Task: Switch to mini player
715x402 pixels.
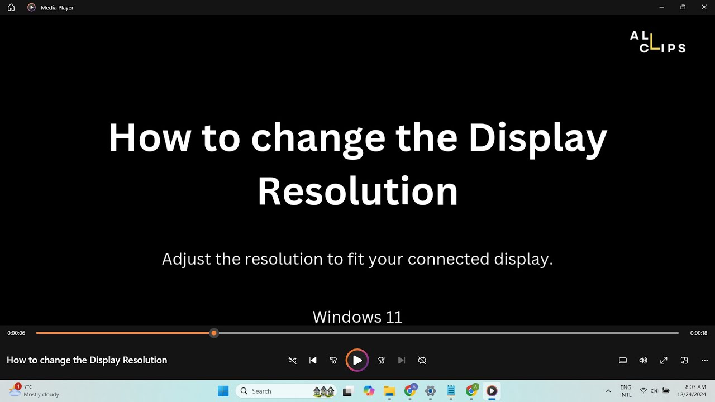Action: 684,360
